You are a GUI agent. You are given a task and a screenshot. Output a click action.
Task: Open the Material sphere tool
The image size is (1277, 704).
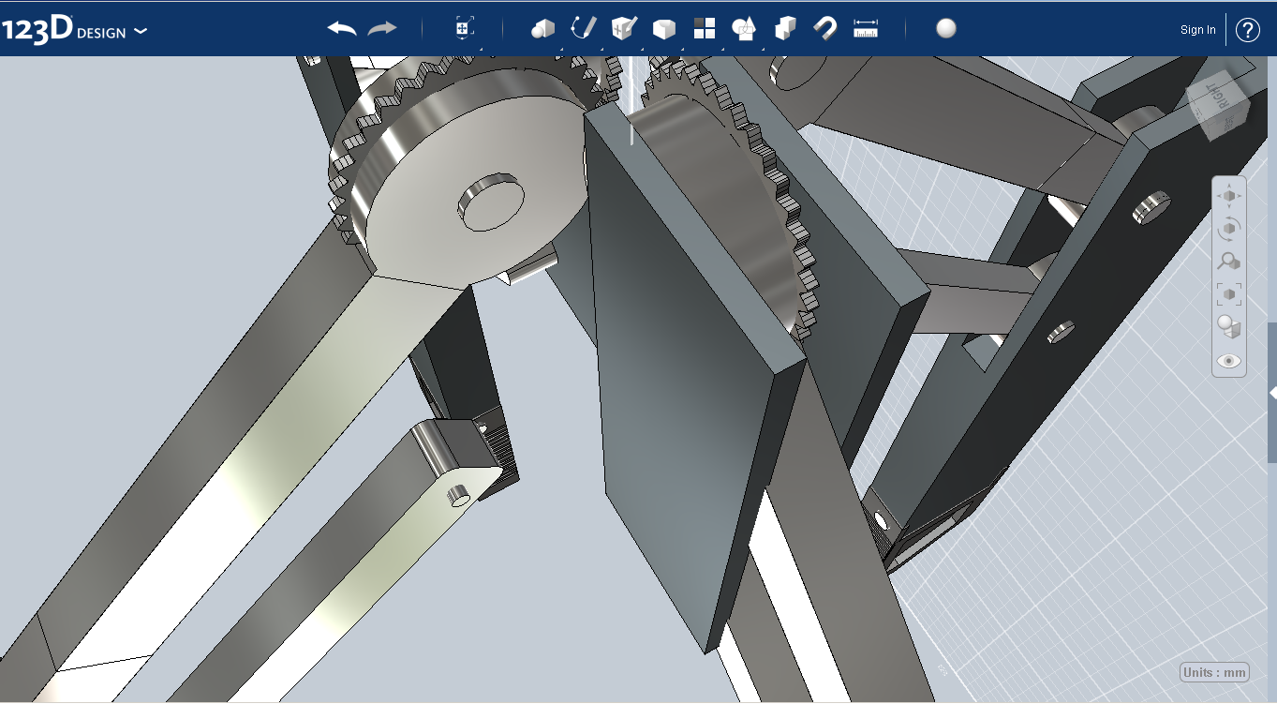tap(946, 29)
